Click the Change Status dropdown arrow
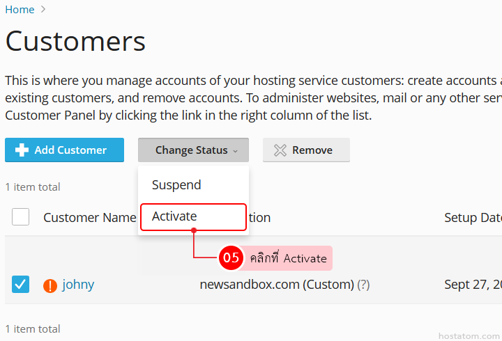Image resolution: width=502 pixels, height=341 pixels. click(x=236, y=151)
